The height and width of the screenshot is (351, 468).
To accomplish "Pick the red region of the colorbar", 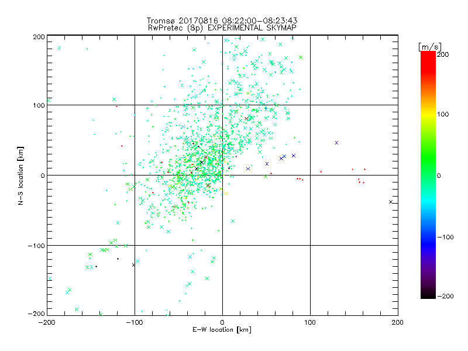I will click(428, 63).
